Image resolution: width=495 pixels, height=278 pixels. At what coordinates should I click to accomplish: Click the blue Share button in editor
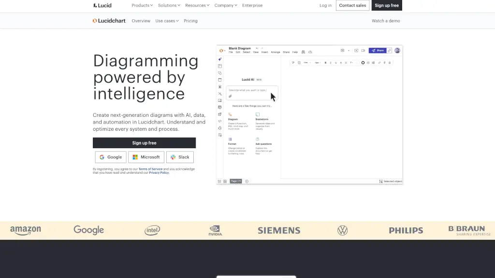click(377, 50)
